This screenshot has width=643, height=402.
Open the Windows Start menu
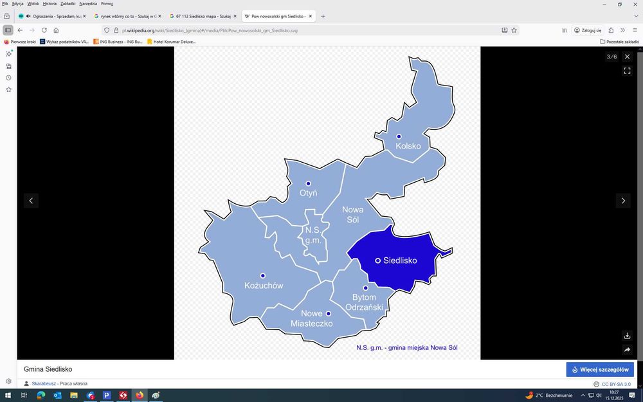coord(7,396)
